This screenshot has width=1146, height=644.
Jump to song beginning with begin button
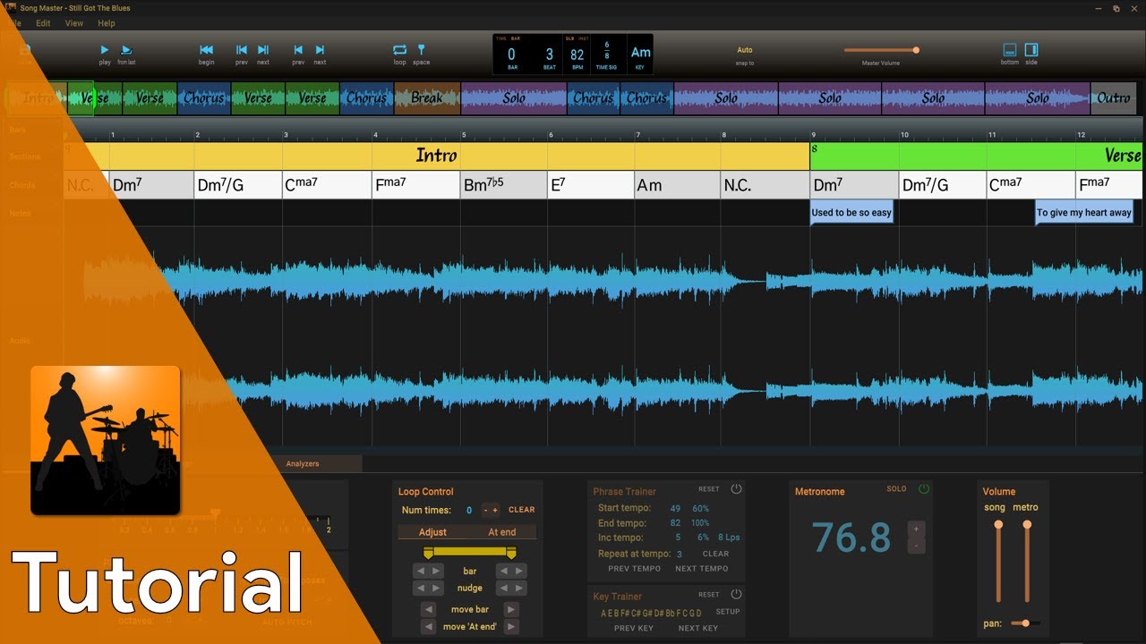pyautogui.click(x=206, y=50)
